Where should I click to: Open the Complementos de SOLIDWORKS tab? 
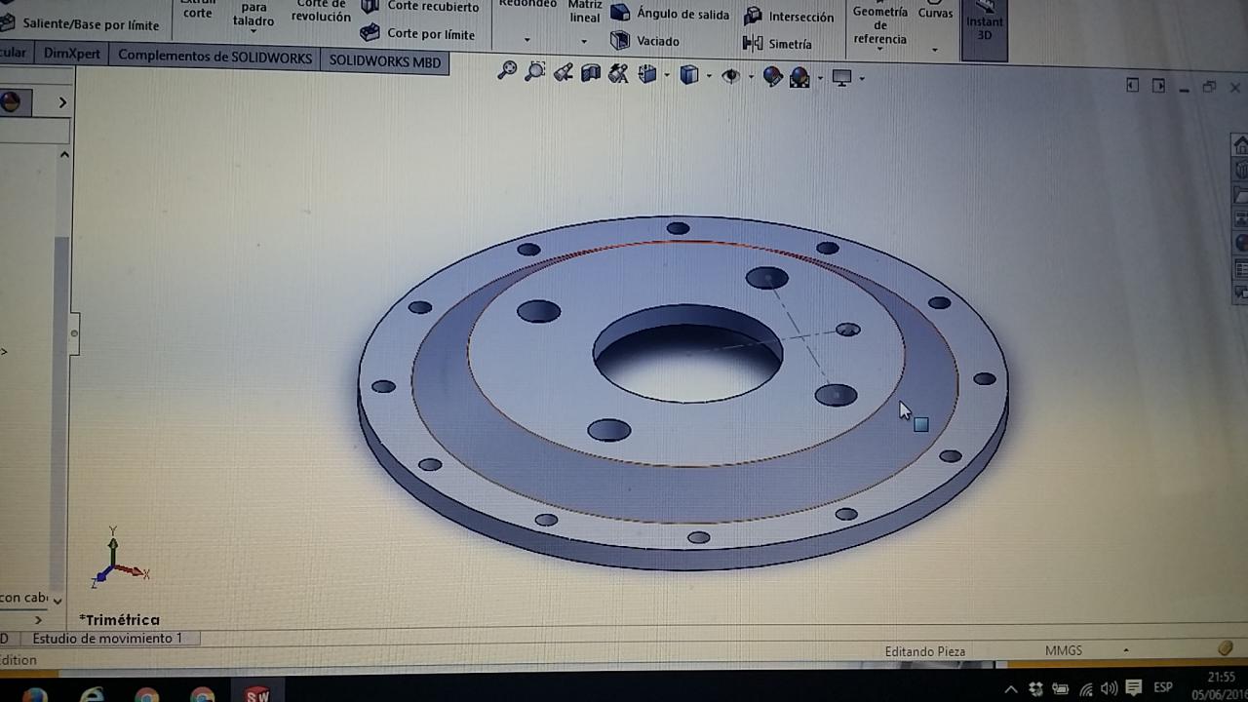point(214,56)
